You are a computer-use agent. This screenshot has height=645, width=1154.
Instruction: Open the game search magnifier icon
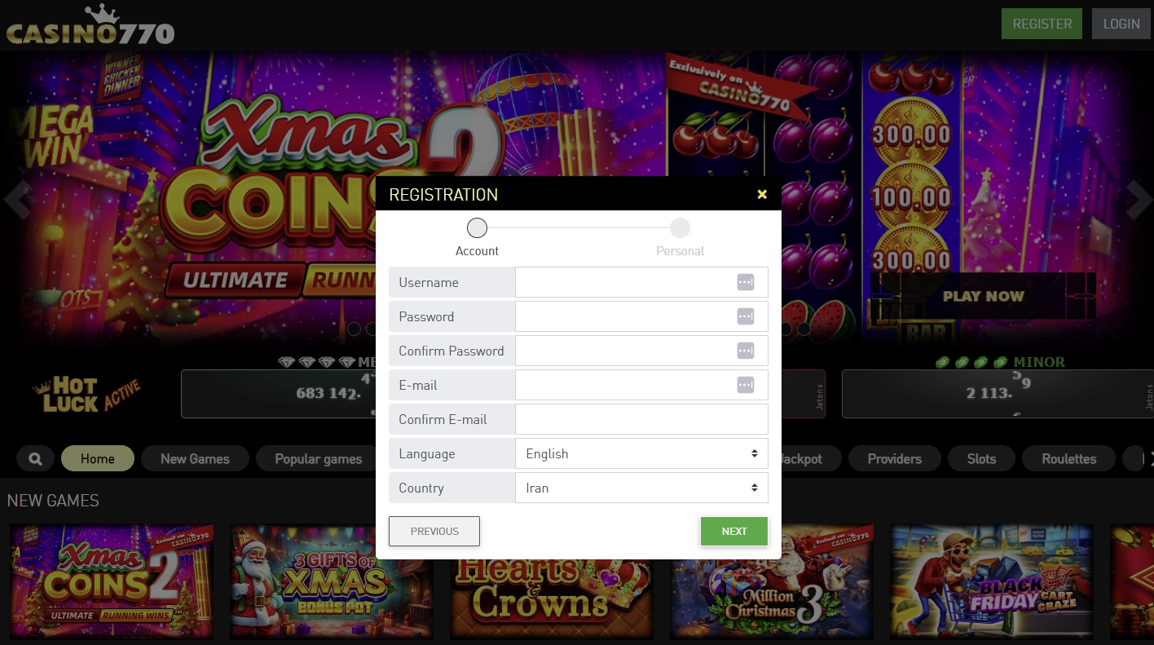coord(35,459)
